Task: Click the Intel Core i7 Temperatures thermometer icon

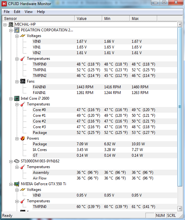Action: coord(23,104)
